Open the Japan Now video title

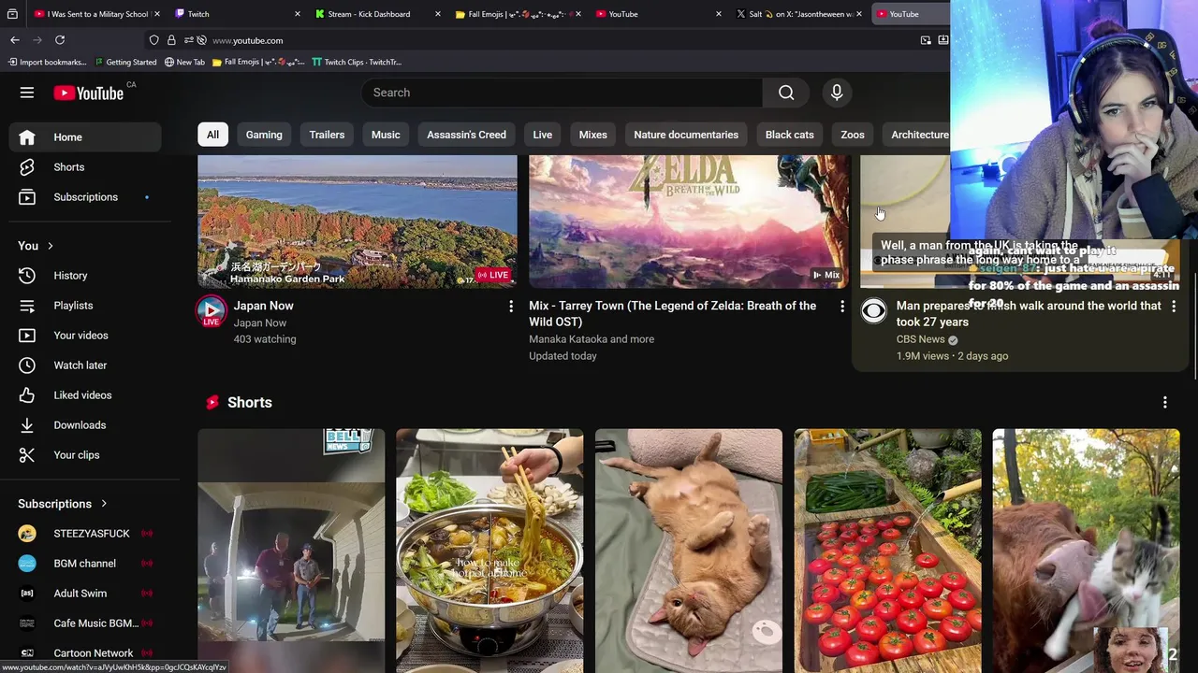(x=263, y=306)
